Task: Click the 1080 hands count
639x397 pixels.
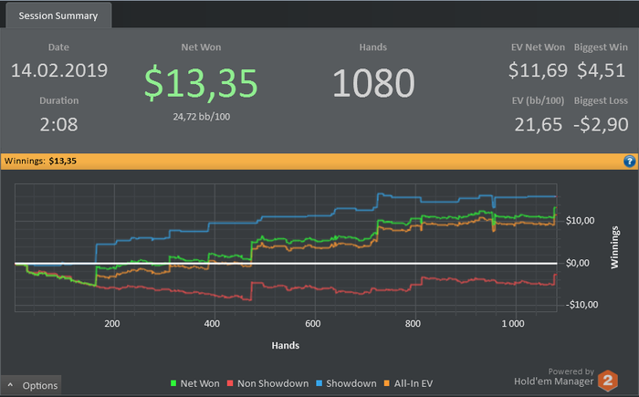Action: [x=373, y=83]
